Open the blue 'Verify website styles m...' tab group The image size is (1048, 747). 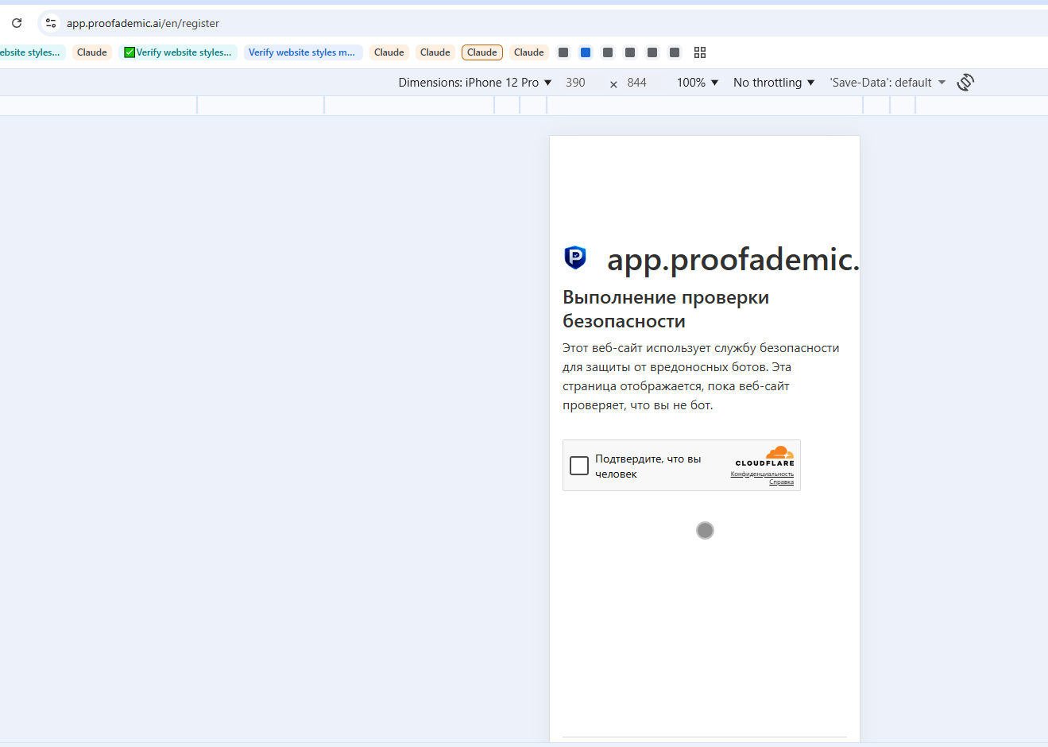click(x=303, y=52)
